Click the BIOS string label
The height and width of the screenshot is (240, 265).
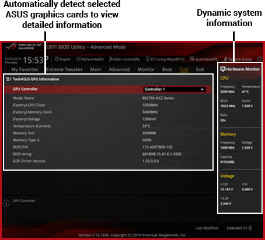click(x=22, y=154)
